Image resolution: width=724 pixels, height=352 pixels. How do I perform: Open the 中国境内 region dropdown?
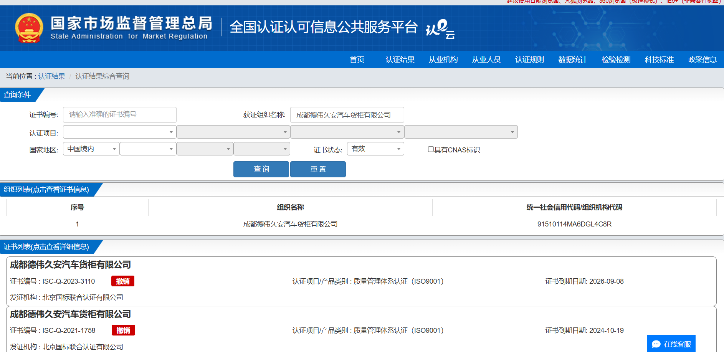point(91,149)
